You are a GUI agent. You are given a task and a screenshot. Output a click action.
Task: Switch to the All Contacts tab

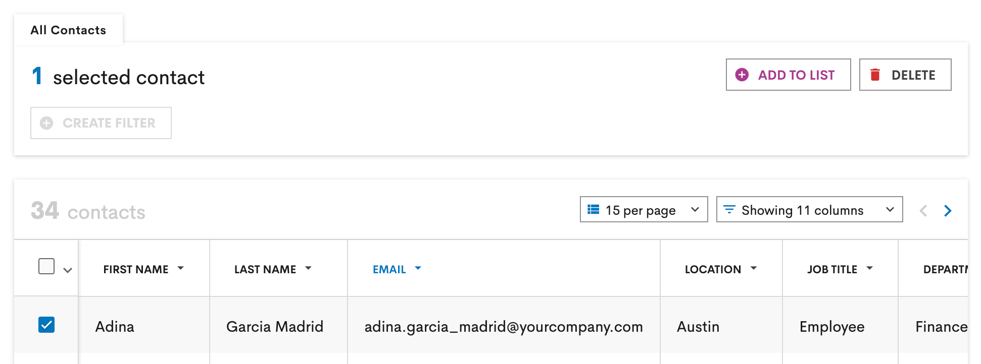point(68,30)
